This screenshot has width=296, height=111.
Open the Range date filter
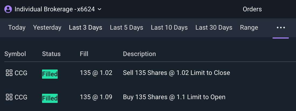(249, 27)
